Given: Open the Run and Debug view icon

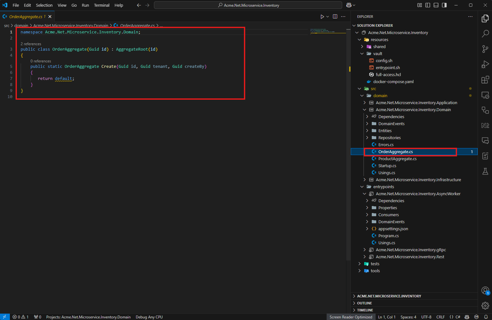Looking at the screenshot, I should coord(485,64).
